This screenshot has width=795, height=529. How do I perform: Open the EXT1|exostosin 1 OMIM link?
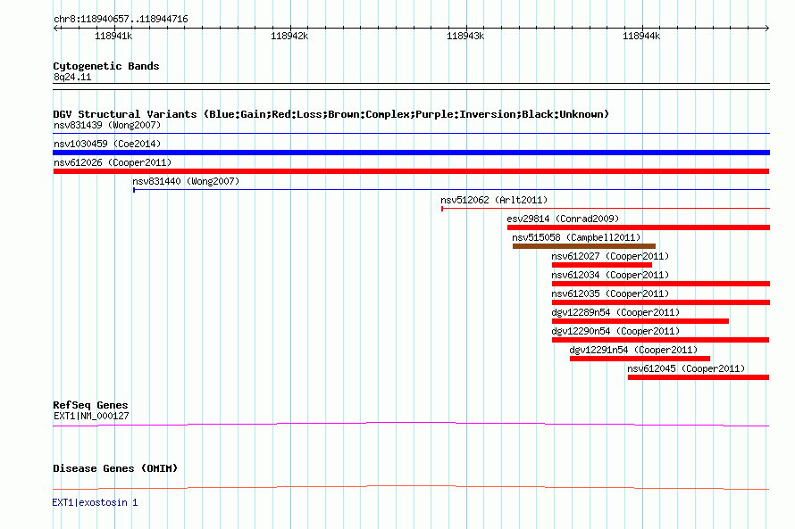(96, 502)
